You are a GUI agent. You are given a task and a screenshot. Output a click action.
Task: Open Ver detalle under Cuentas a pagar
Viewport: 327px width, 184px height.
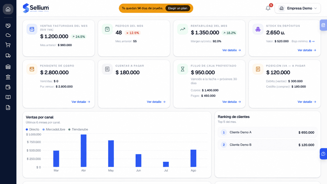tap(156, 102)
